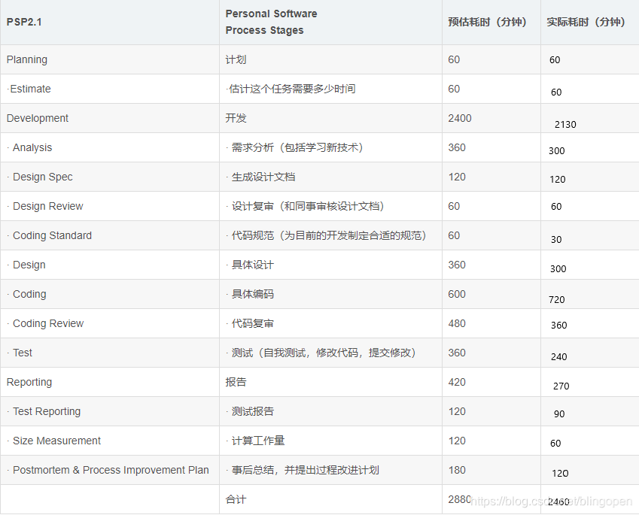Screen dimensions: 639x515
Task: Select the Personal Software Process Stages header
Action: pyautogui.click(x=271, y=22)
